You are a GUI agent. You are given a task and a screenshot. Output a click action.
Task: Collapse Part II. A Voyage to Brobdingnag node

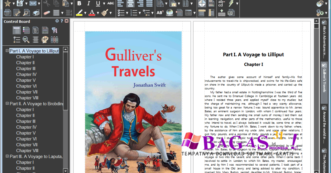point(7,103)
